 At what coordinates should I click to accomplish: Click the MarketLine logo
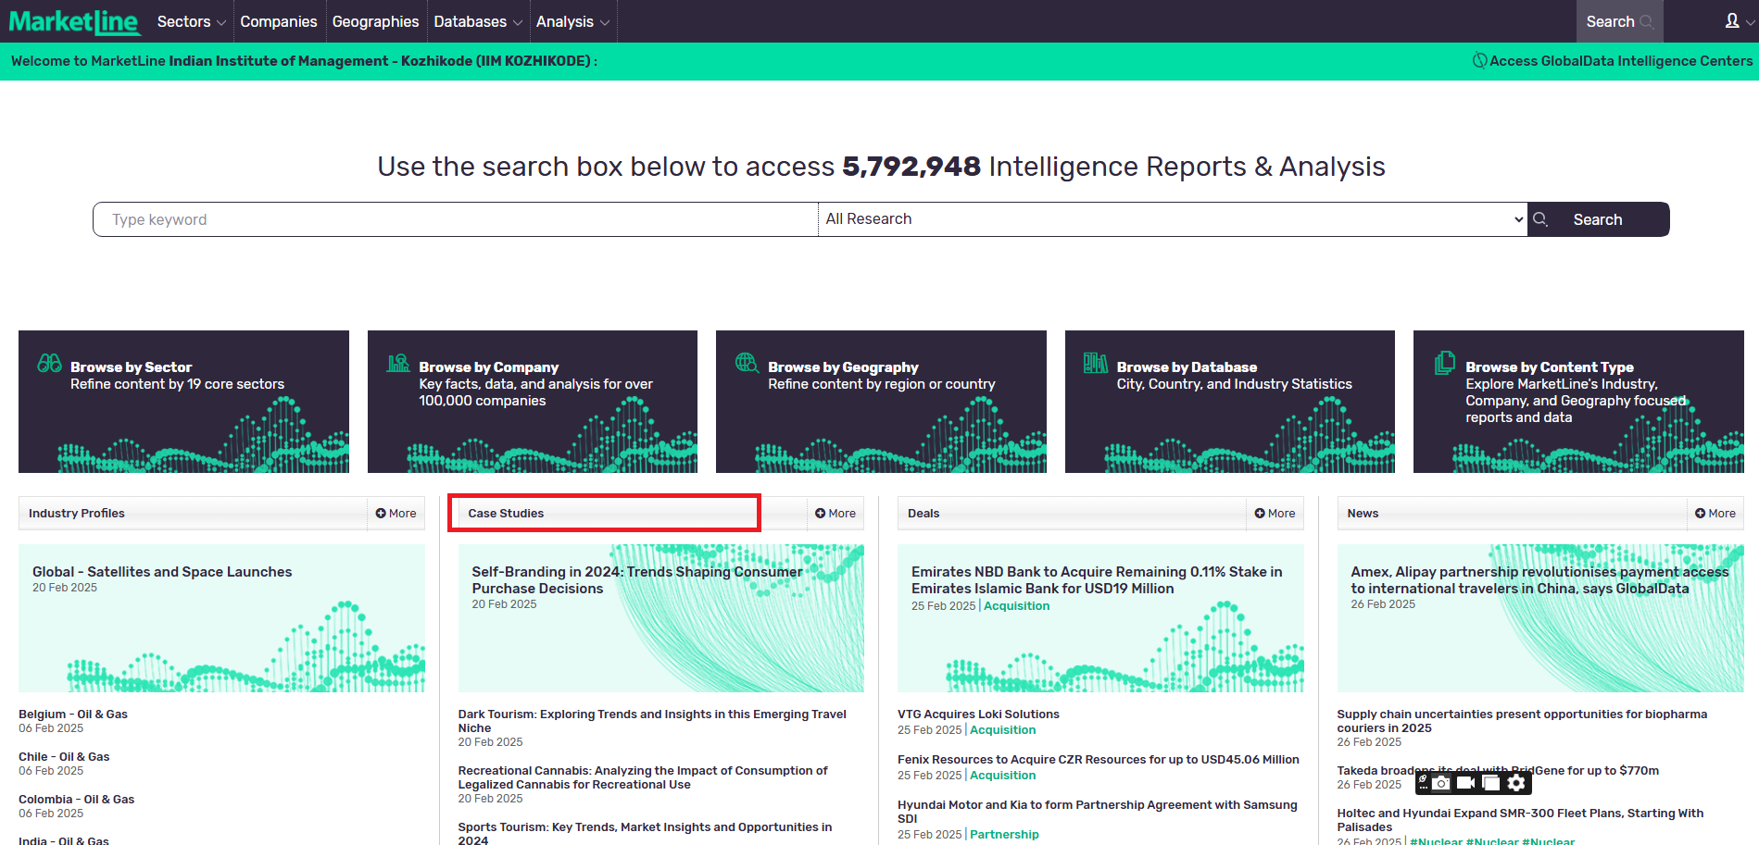pos(74,21)
